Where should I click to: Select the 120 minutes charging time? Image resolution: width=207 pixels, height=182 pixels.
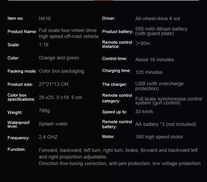(x=149, y=72)
